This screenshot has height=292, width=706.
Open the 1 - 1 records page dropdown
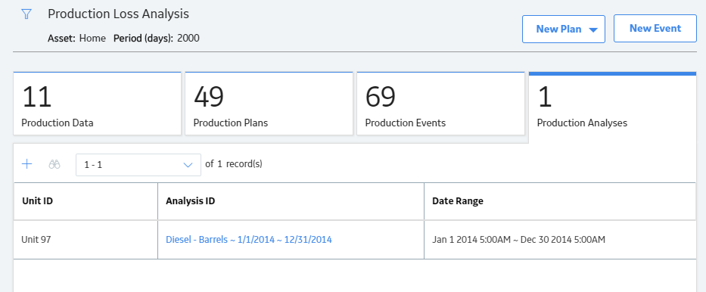tap(138, 165)
